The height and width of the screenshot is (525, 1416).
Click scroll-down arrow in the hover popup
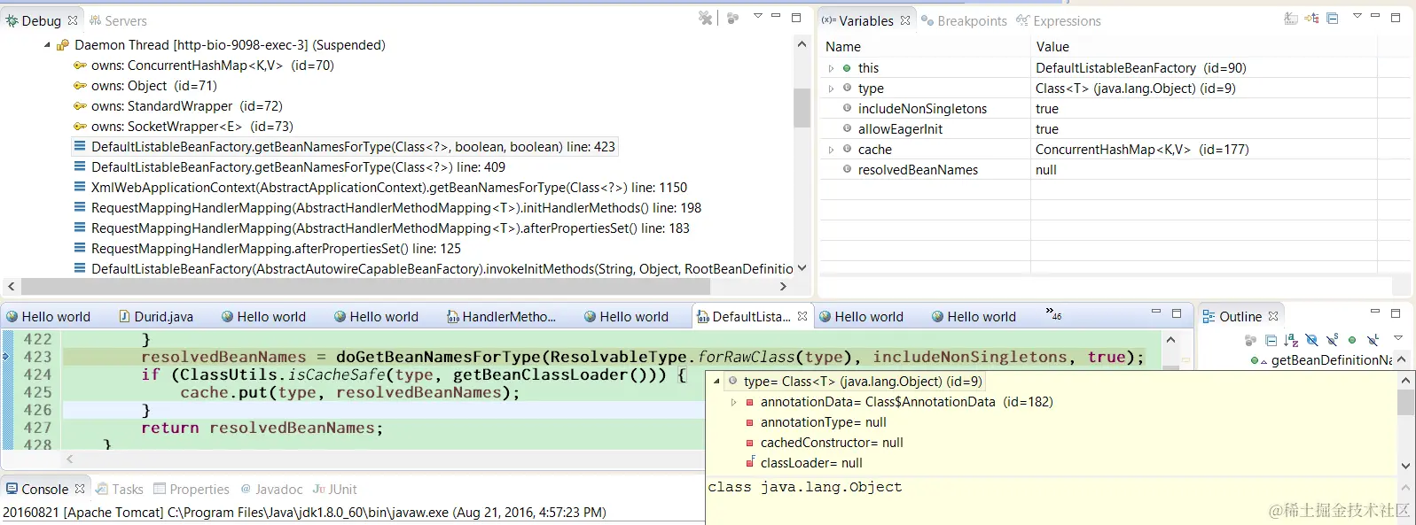tap(1405, 466)
